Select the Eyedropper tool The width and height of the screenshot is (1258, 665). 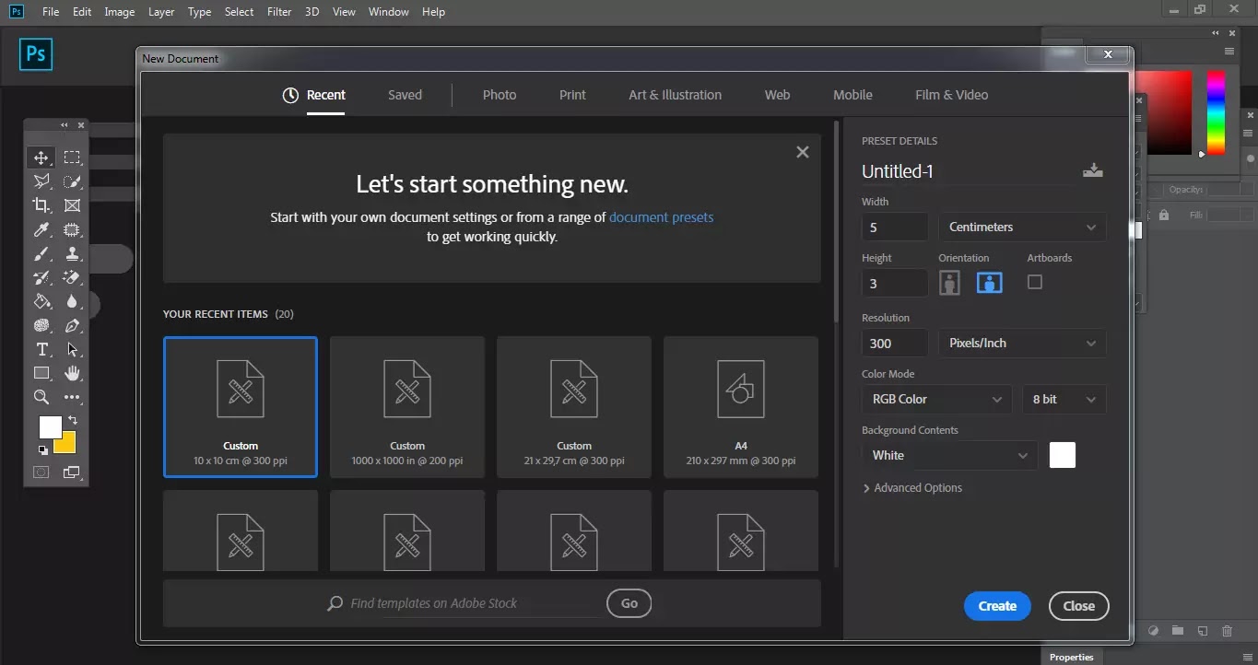click(x=41, y=229)
